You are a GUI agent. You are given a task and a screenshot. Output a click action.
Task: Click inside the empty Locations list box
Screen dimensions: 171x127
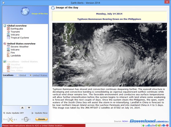coord(25,91)
